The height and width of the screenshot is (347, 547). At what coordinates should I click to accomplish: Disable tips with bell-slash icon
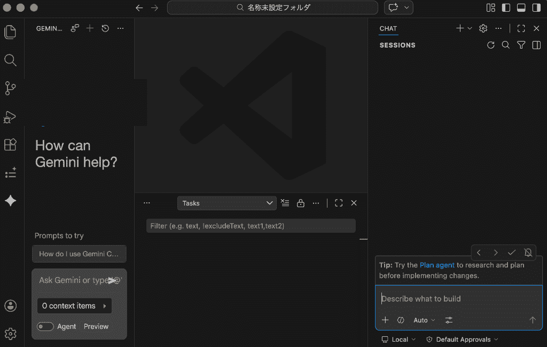(528, 253)
